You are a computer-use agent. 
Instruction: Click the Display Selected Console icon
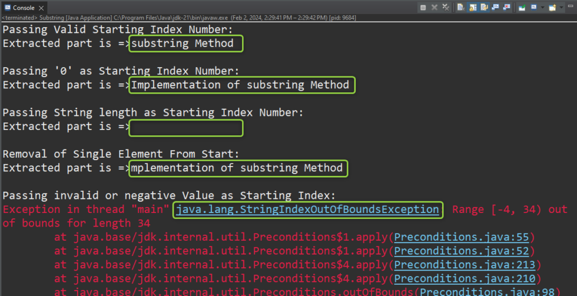click(533, 7)
